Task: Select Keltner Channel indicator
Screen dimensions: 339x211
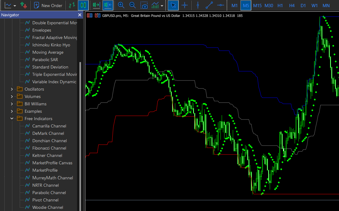Action: (47, 155)
